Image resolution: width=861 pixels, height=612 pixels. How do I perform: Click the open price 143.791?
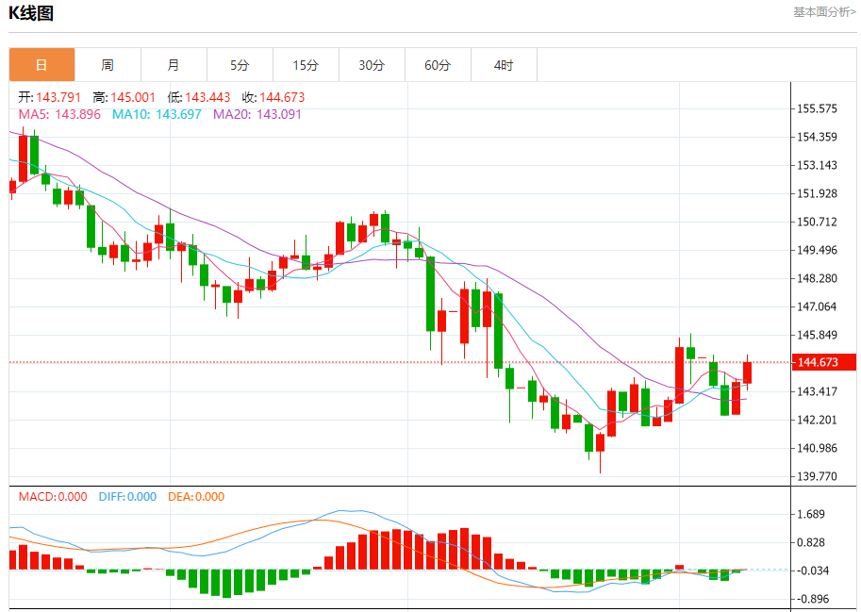pos(58,97)
